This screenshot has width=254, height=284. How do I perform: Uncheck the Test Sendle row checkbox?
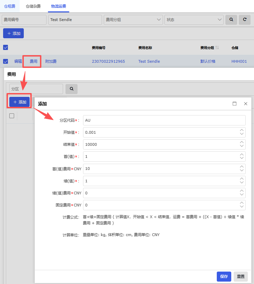point(6,61)
